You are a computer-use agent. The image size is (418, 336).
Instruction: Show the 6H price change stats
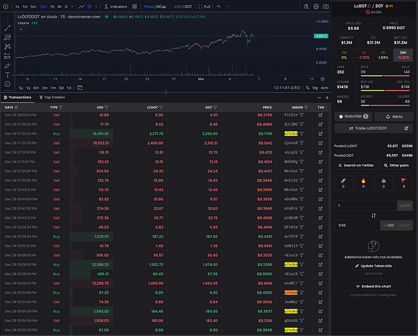[383, 55]
